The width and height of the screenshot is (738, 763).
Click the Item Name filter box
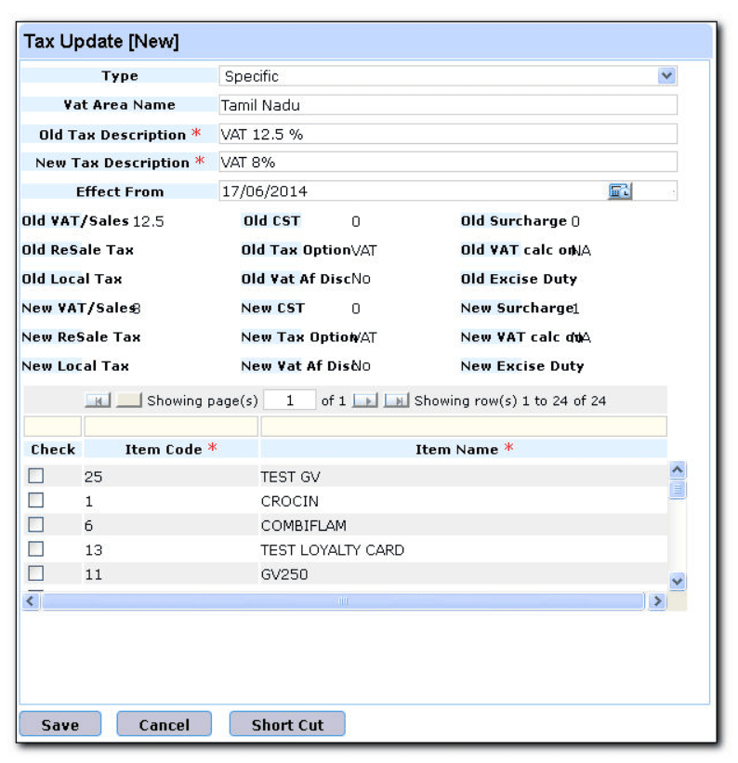pos(464,427)
